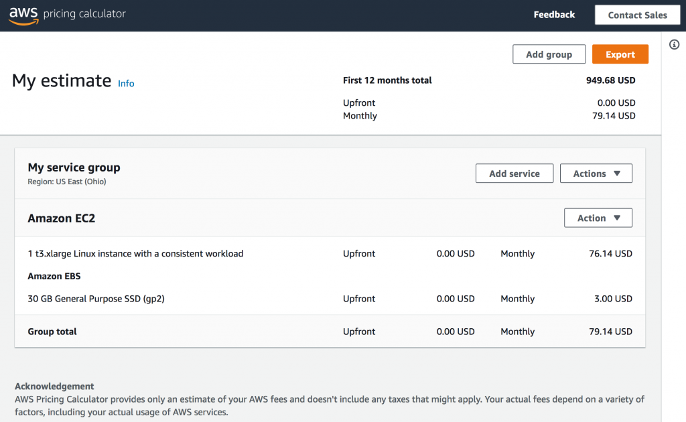Viewport: 686px width, 422px height.
Task: Open the info panel circle icon
Action: 675,45
